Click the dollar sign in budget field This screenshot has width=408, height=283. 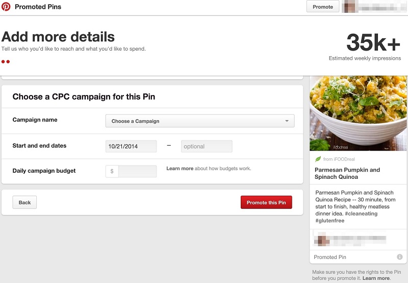pyautogui.click(x=112, y=172)
